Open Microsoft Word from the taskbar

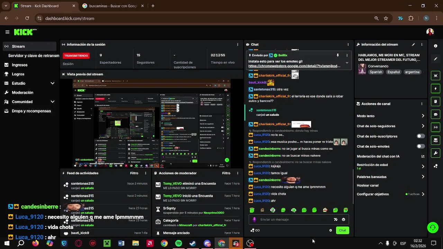[x=121, y=243]
